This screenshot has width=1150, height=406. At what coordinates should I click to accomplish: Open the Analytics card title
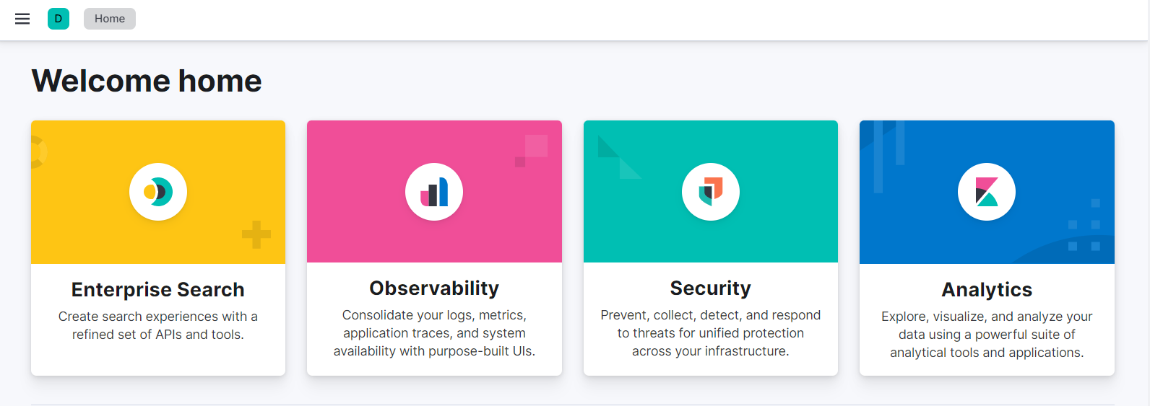pos(987,289)
